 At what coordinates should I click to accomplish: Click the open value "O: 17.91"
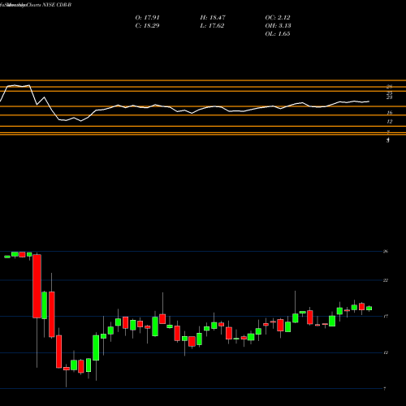click(x=147, y=17)
